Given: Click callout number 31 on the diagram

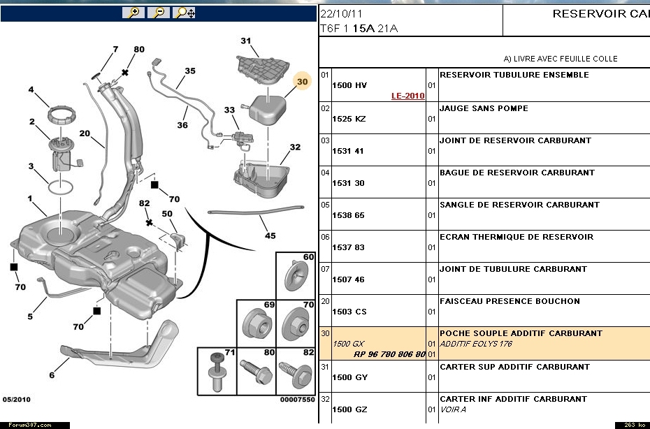Looking at the screenshot, I should 245,41.
